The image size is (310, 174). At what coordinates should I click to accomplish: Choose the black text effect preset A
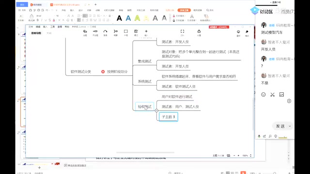tap(119, 18)
